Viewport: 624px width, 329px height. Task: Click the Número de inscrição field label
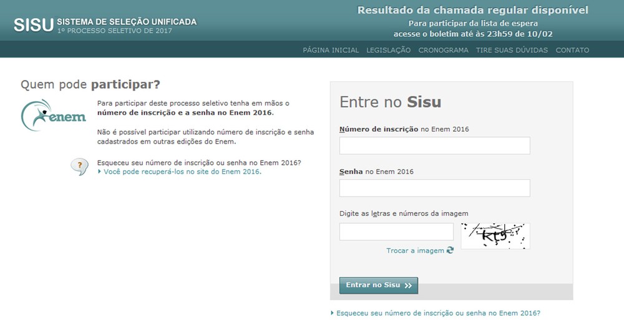(x=379, y=129)
